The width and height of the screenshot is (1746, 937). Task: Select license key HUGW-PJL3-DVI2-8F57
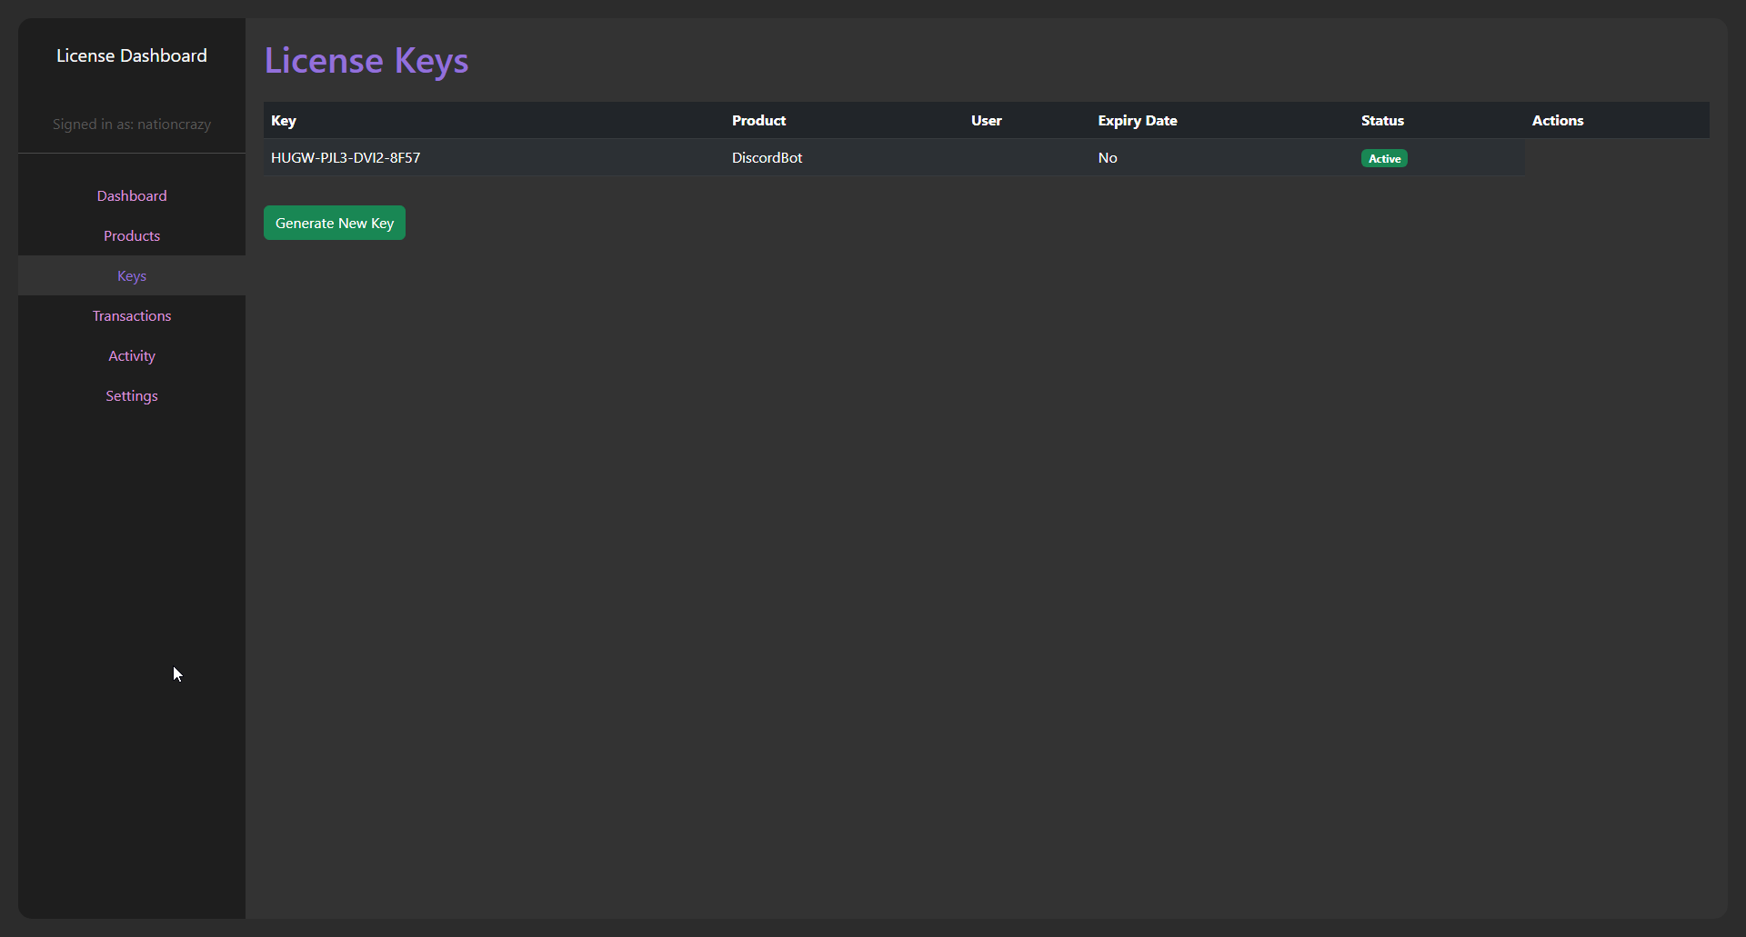click(x=346, y=158)
